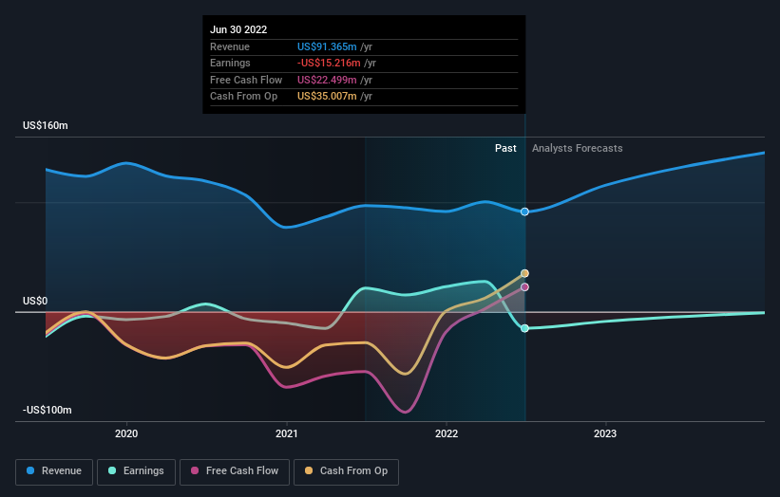This screenshot has height=497, width=780.
Task: Click the orange Cash From Op legend dot
Action: (309, 470)
